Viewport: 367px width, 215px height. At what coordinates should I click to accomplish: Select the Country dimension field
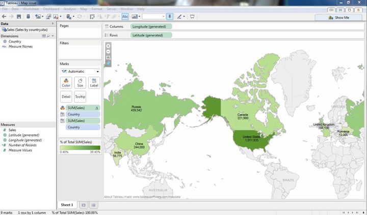15,41
